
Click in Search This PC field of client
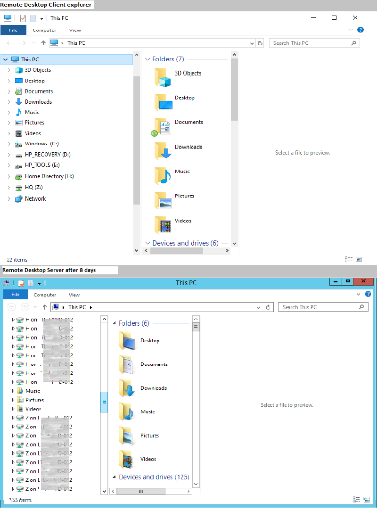[x=314, y=43]
